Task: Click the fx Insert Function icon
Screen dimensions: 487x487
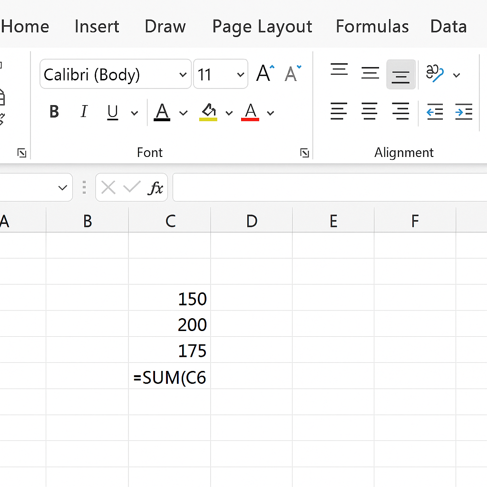Action: (156, 188)
